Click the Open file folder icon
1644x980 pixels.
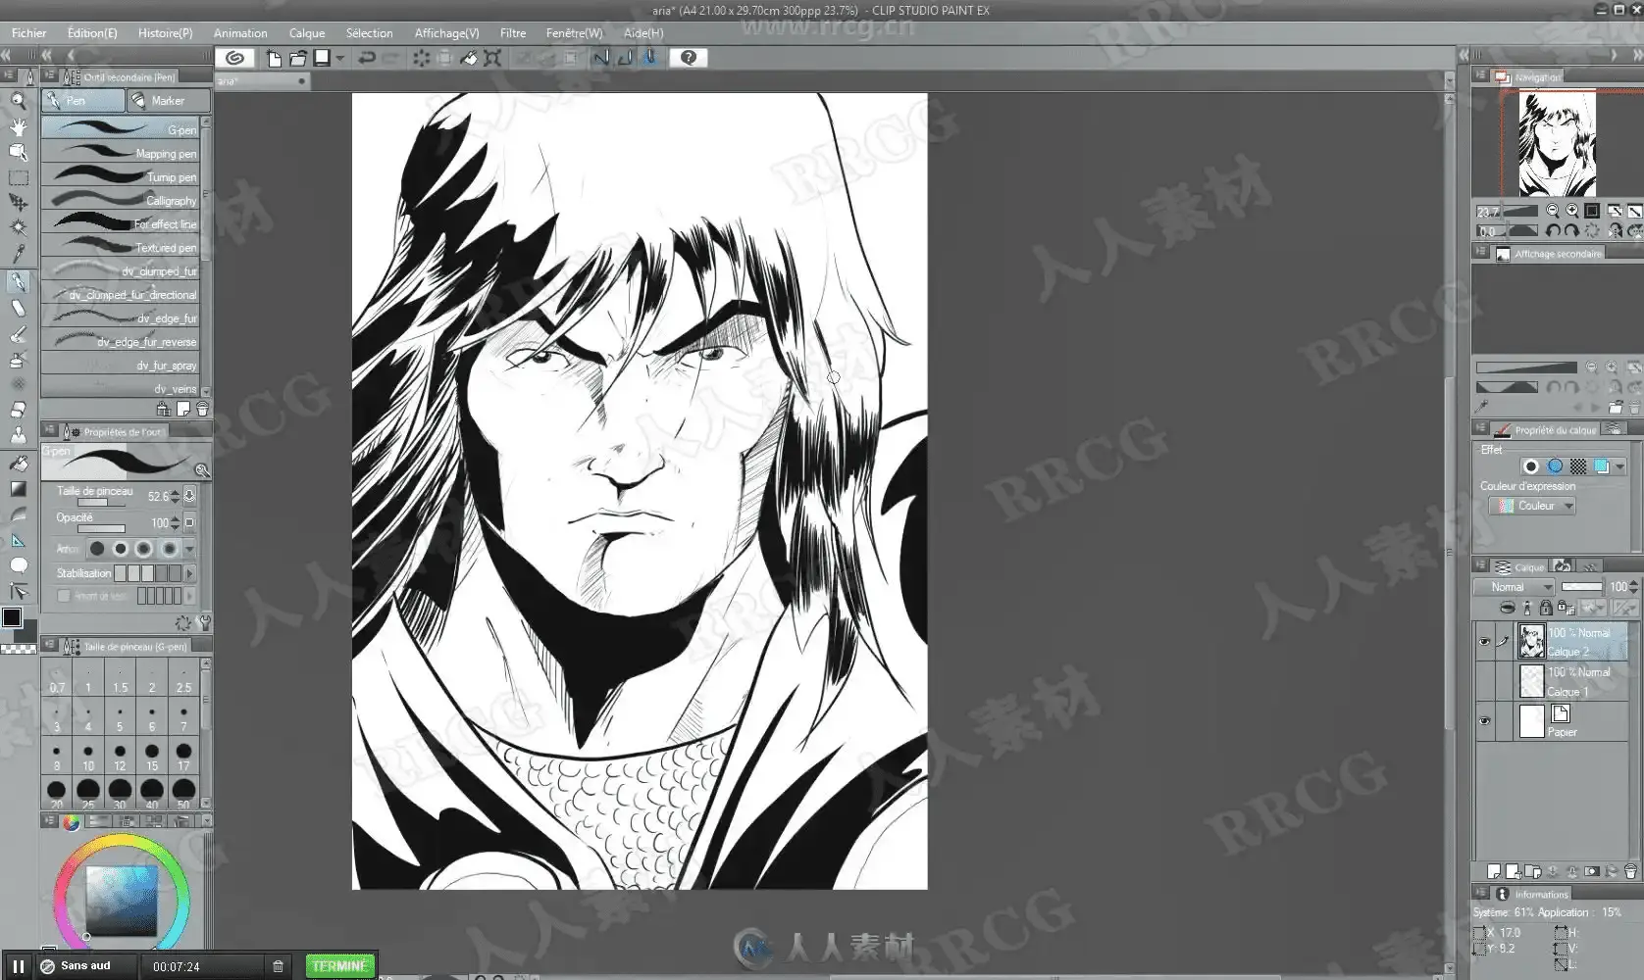[298, 58]
